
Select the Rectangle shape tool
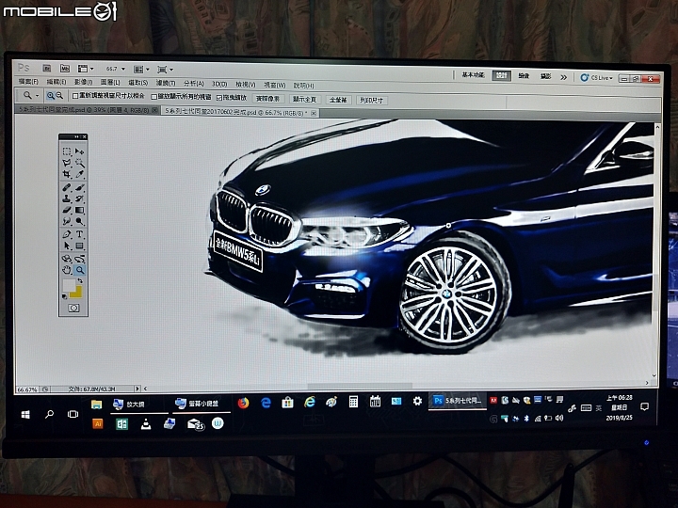click(79, 246)
